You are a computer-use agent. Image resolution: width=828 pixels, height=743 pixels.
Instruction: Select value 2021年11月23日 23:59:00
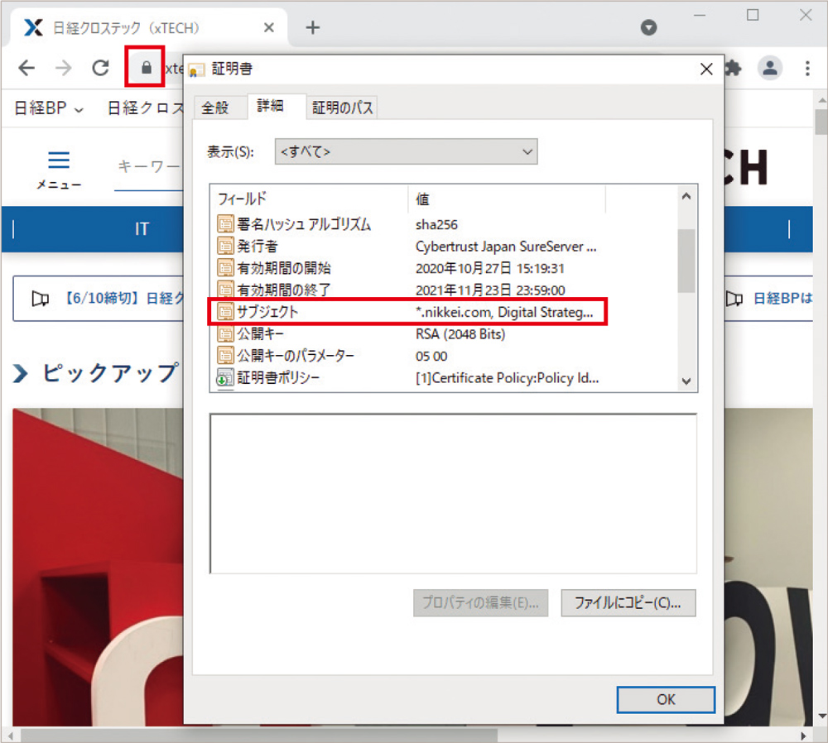tap(490, 290)
